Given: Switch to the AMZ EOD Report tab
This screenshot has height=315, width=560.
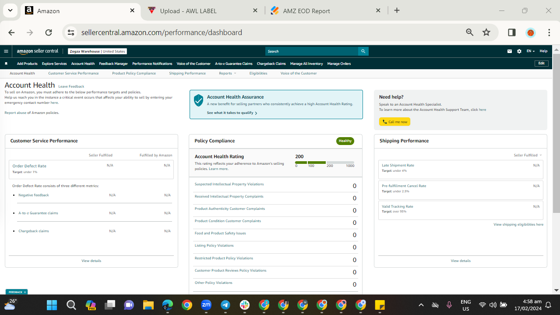Looking at the screenshot, I should click(x=325, y=11).
